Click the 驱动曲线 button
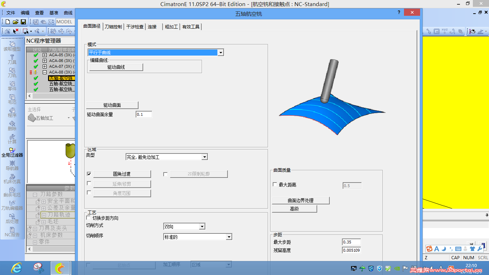This screenshot has height=275, width=489. point(116,67)
